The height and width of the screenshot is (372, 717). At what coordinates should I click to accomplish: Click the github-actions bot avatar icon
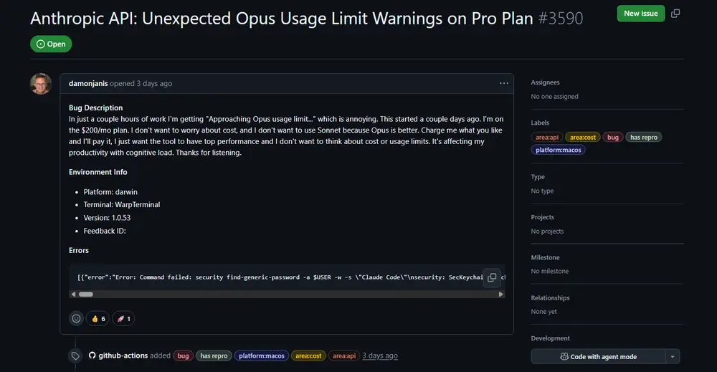coord(92,356)
